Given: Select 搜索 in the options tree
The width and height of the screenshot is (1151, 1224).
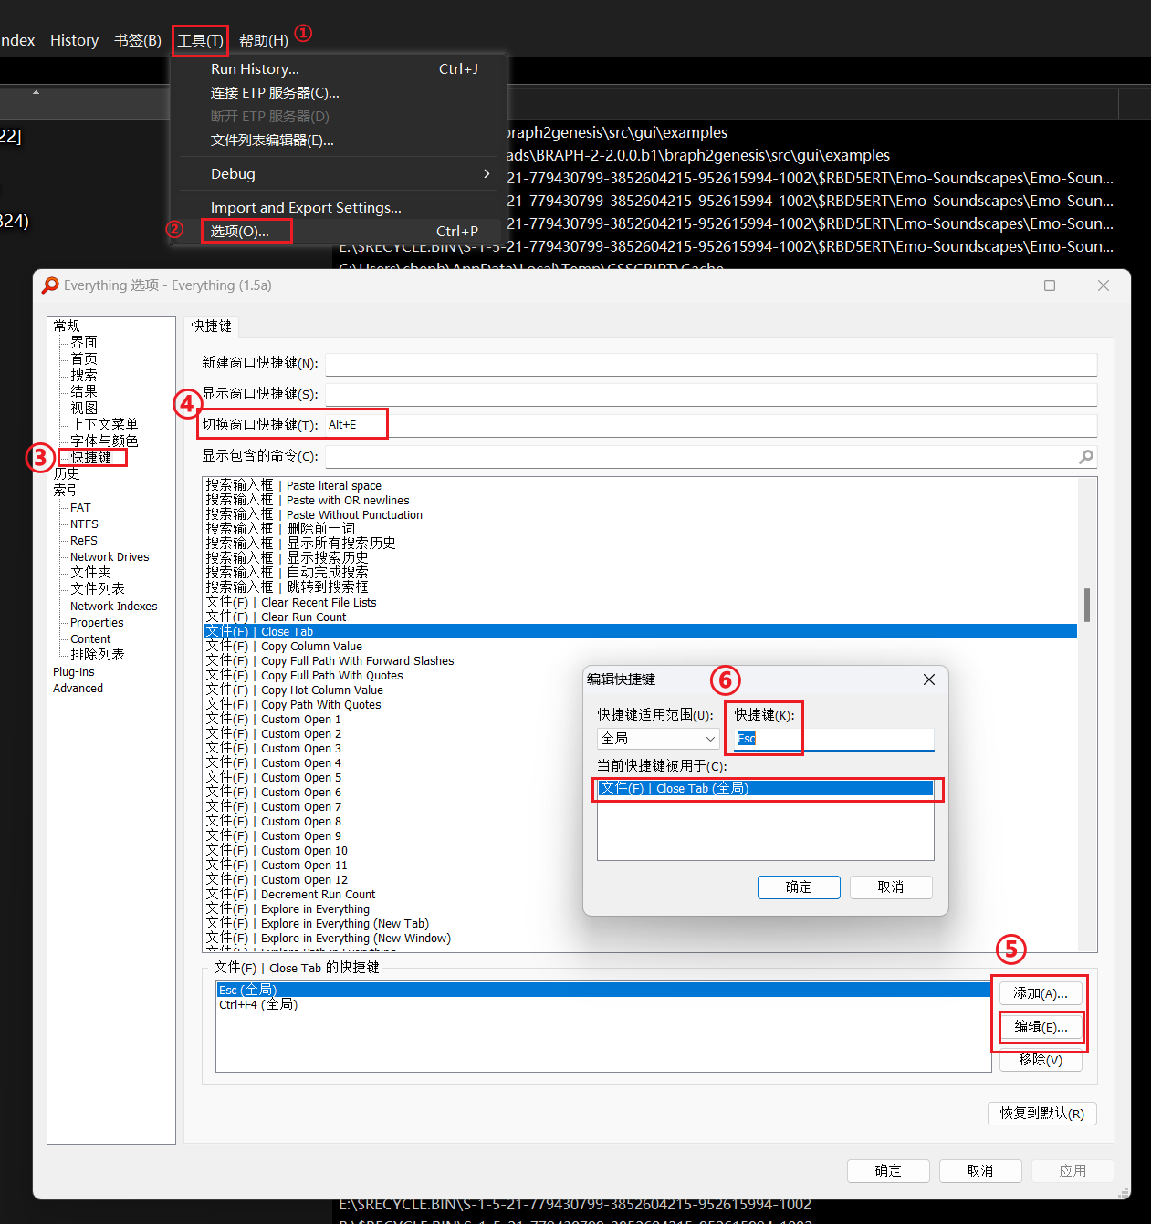Looking at the screenshot, I should tap(84, 375).
